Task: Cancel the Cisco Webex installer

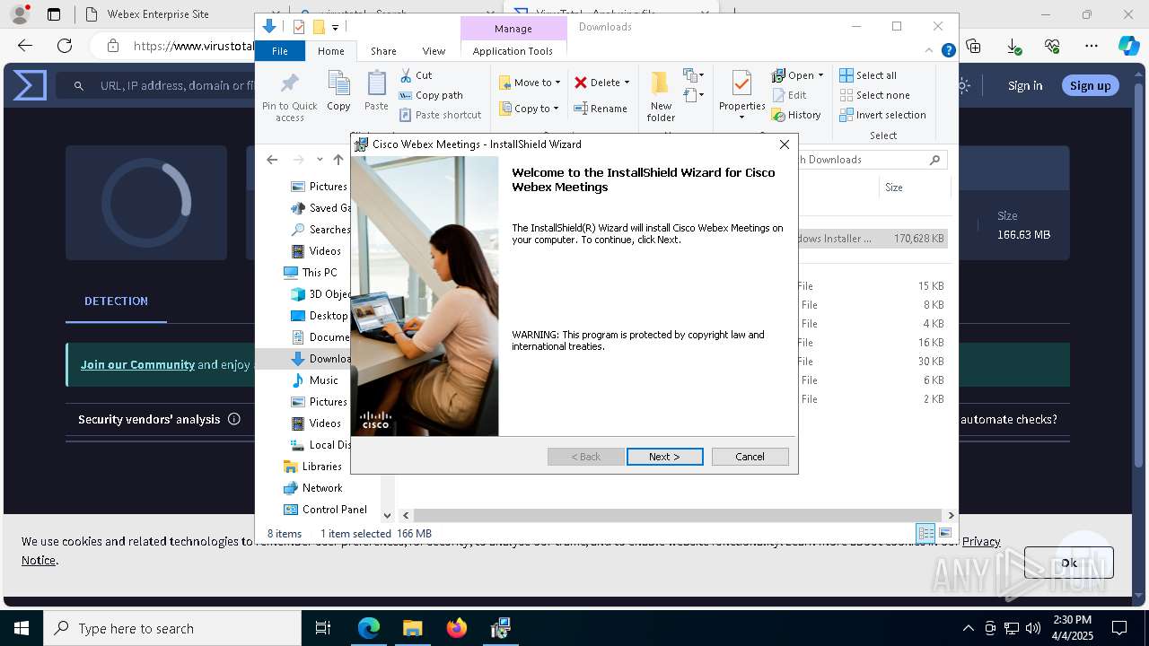Action: (x=750, y=457)
